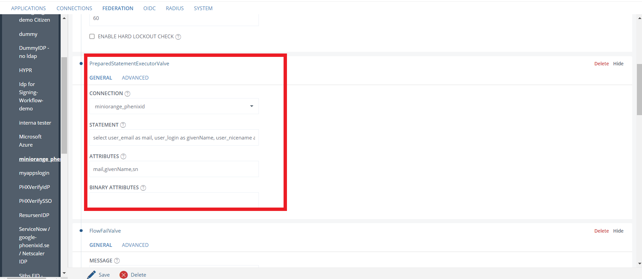Click the sidebar vertical scrollbar thumb
Screen dimensions: 642x279
click(64, 105)
